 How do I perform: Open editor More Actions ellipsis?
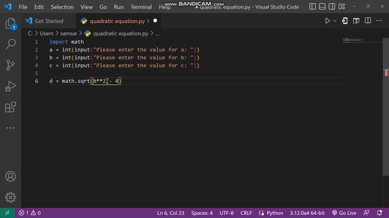(x=379, y=21)
